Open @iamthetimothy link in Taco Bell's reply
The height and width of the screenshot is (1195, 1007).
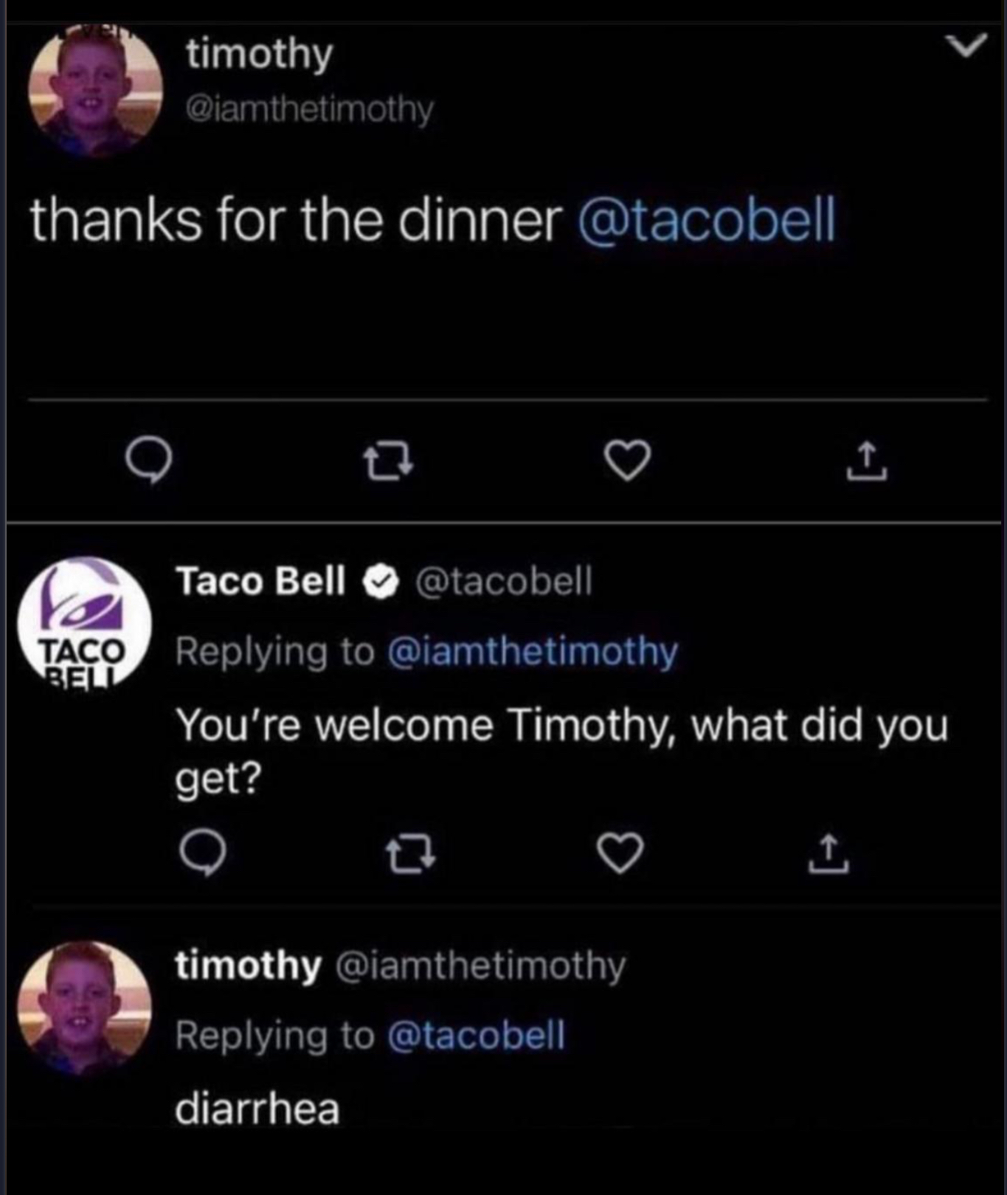click(x=532, y=652)
